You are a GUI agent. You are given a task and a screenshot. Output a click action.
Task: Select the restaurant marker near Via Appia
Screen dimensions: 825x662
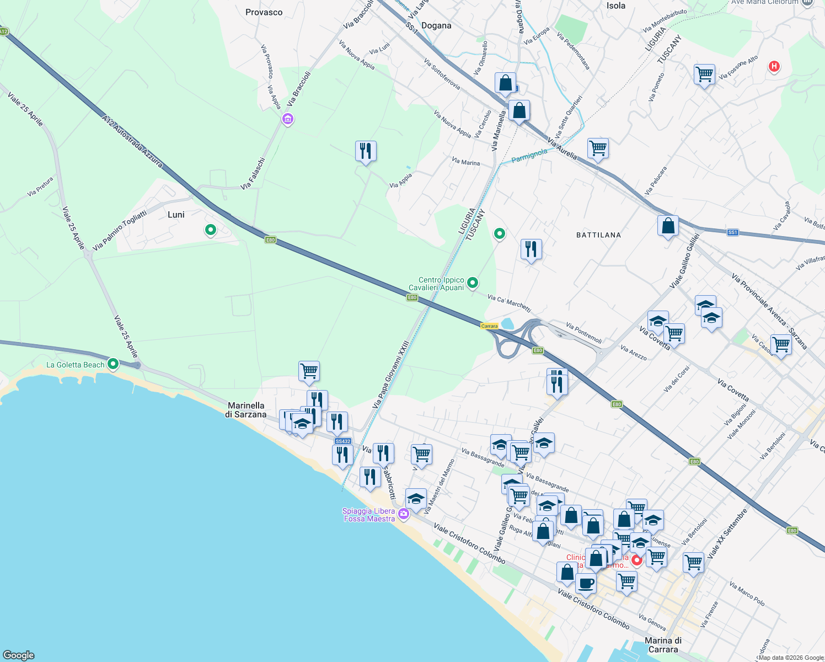[x=365, y=151]
